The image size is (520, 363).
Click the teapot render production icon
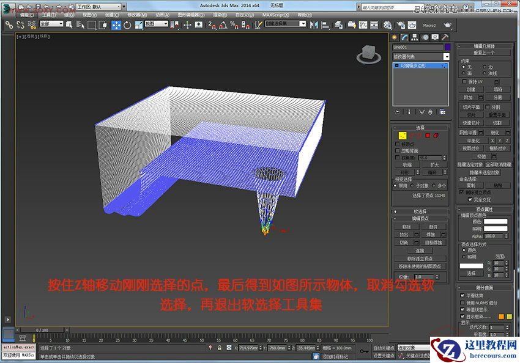coord(412,26)
